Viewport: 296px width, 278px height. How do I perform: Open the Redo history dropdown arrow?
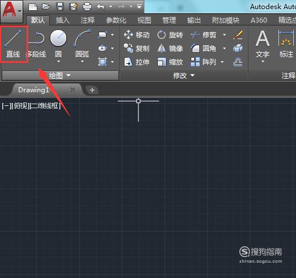coord(131,7)
